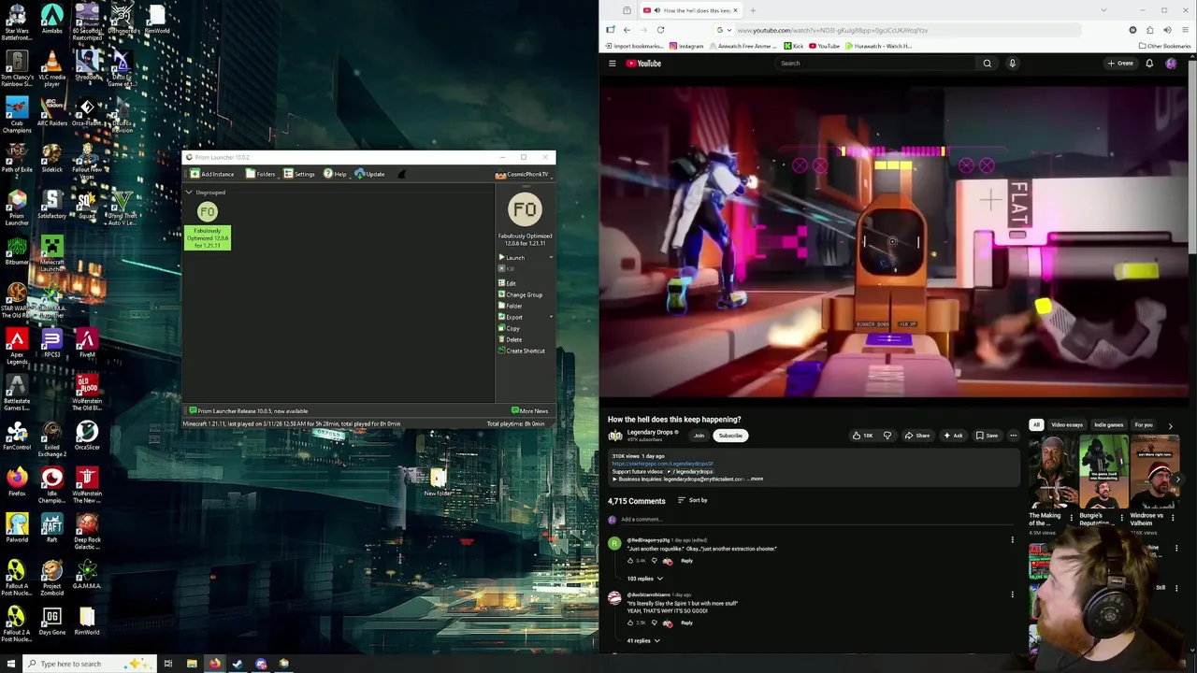Subscribe to Legendary Drops channel
This screenshot has height=673, width=1197.
point(730,436)
